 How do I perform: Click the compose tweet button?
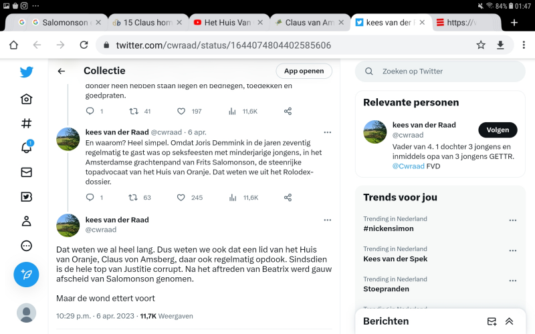[26, 274]
